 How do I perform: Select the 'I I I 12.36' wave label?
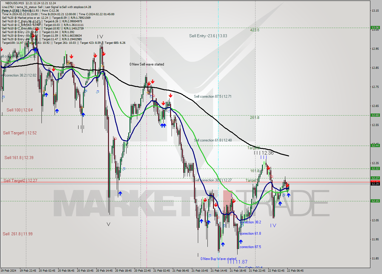click(264, 153)
